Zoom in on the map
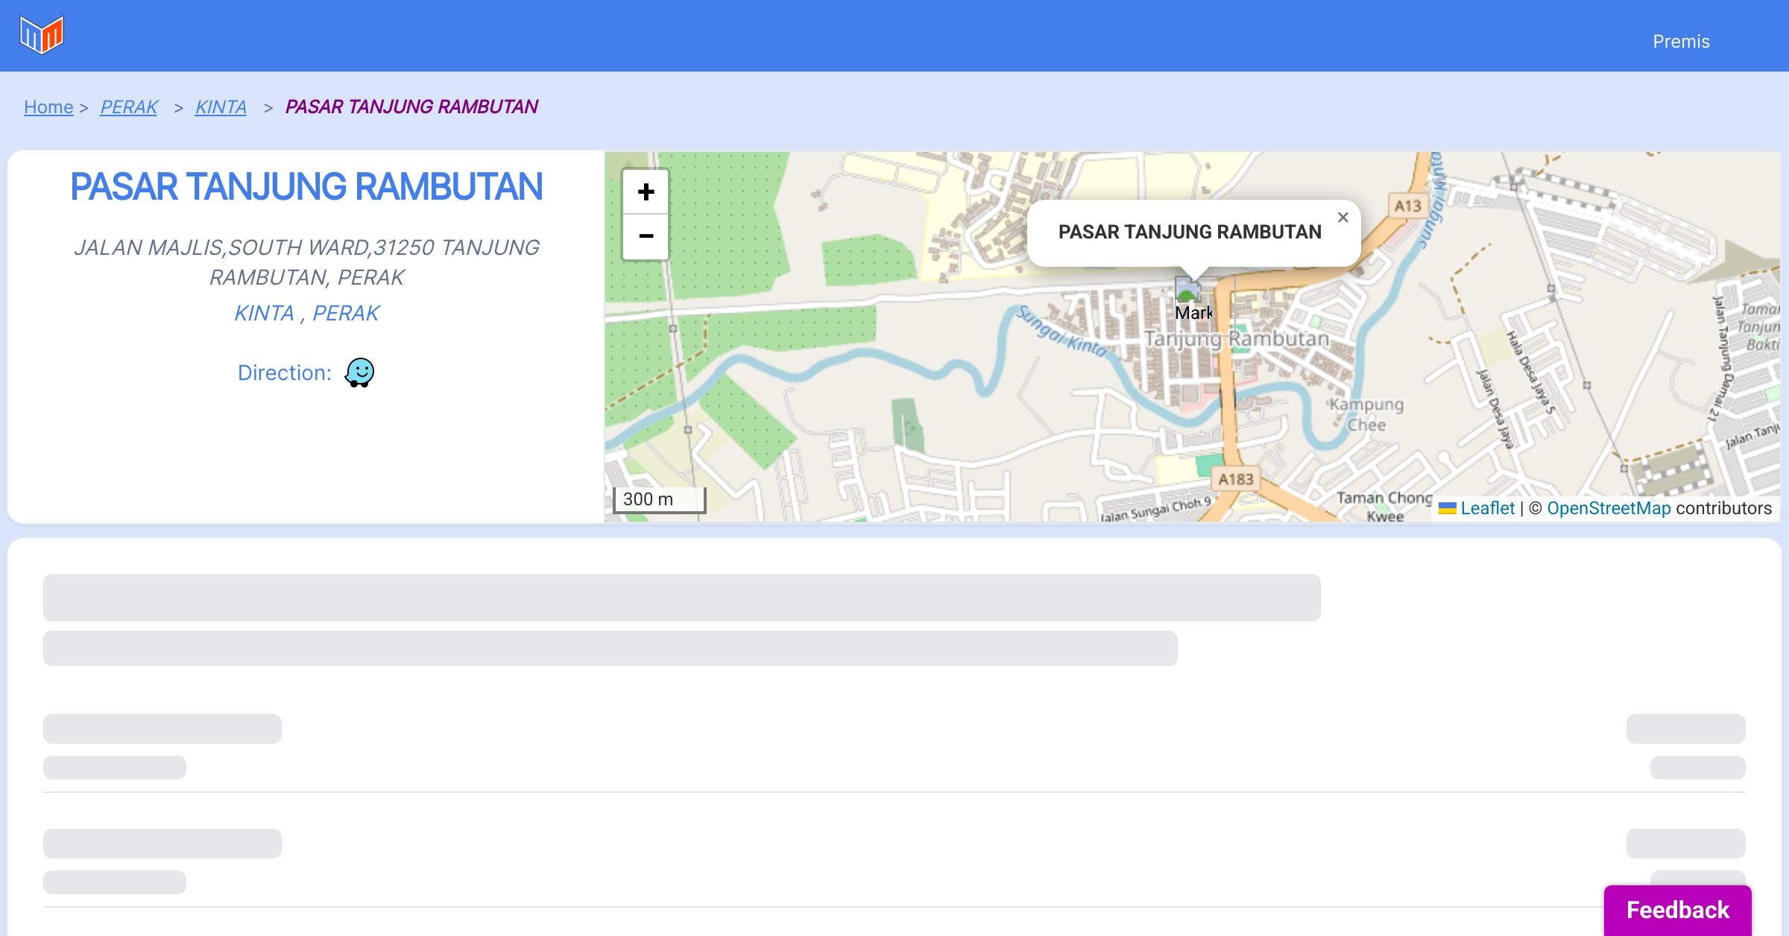Image resolution: width=1789 pixels, height=936 pixels. tap(646, 192)
